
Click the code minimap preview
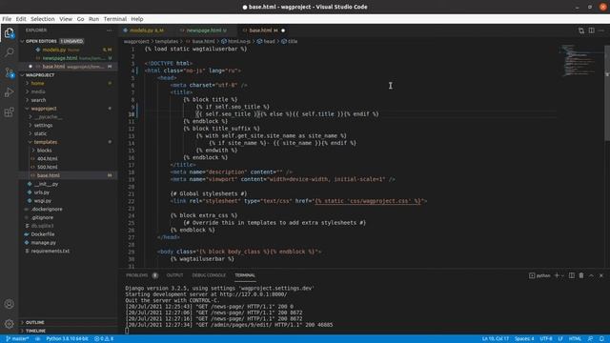[579, 61]
